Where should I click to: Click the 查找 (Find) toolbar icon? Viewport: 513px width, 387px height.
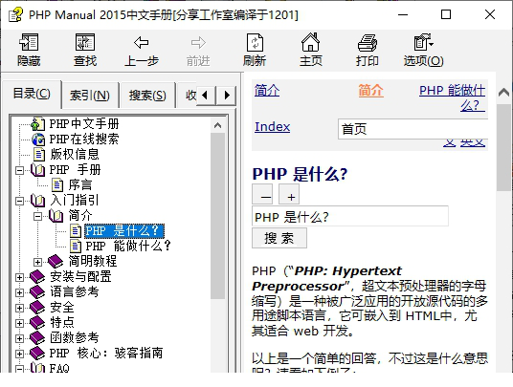pyautogui.click(x=85, y=42)
